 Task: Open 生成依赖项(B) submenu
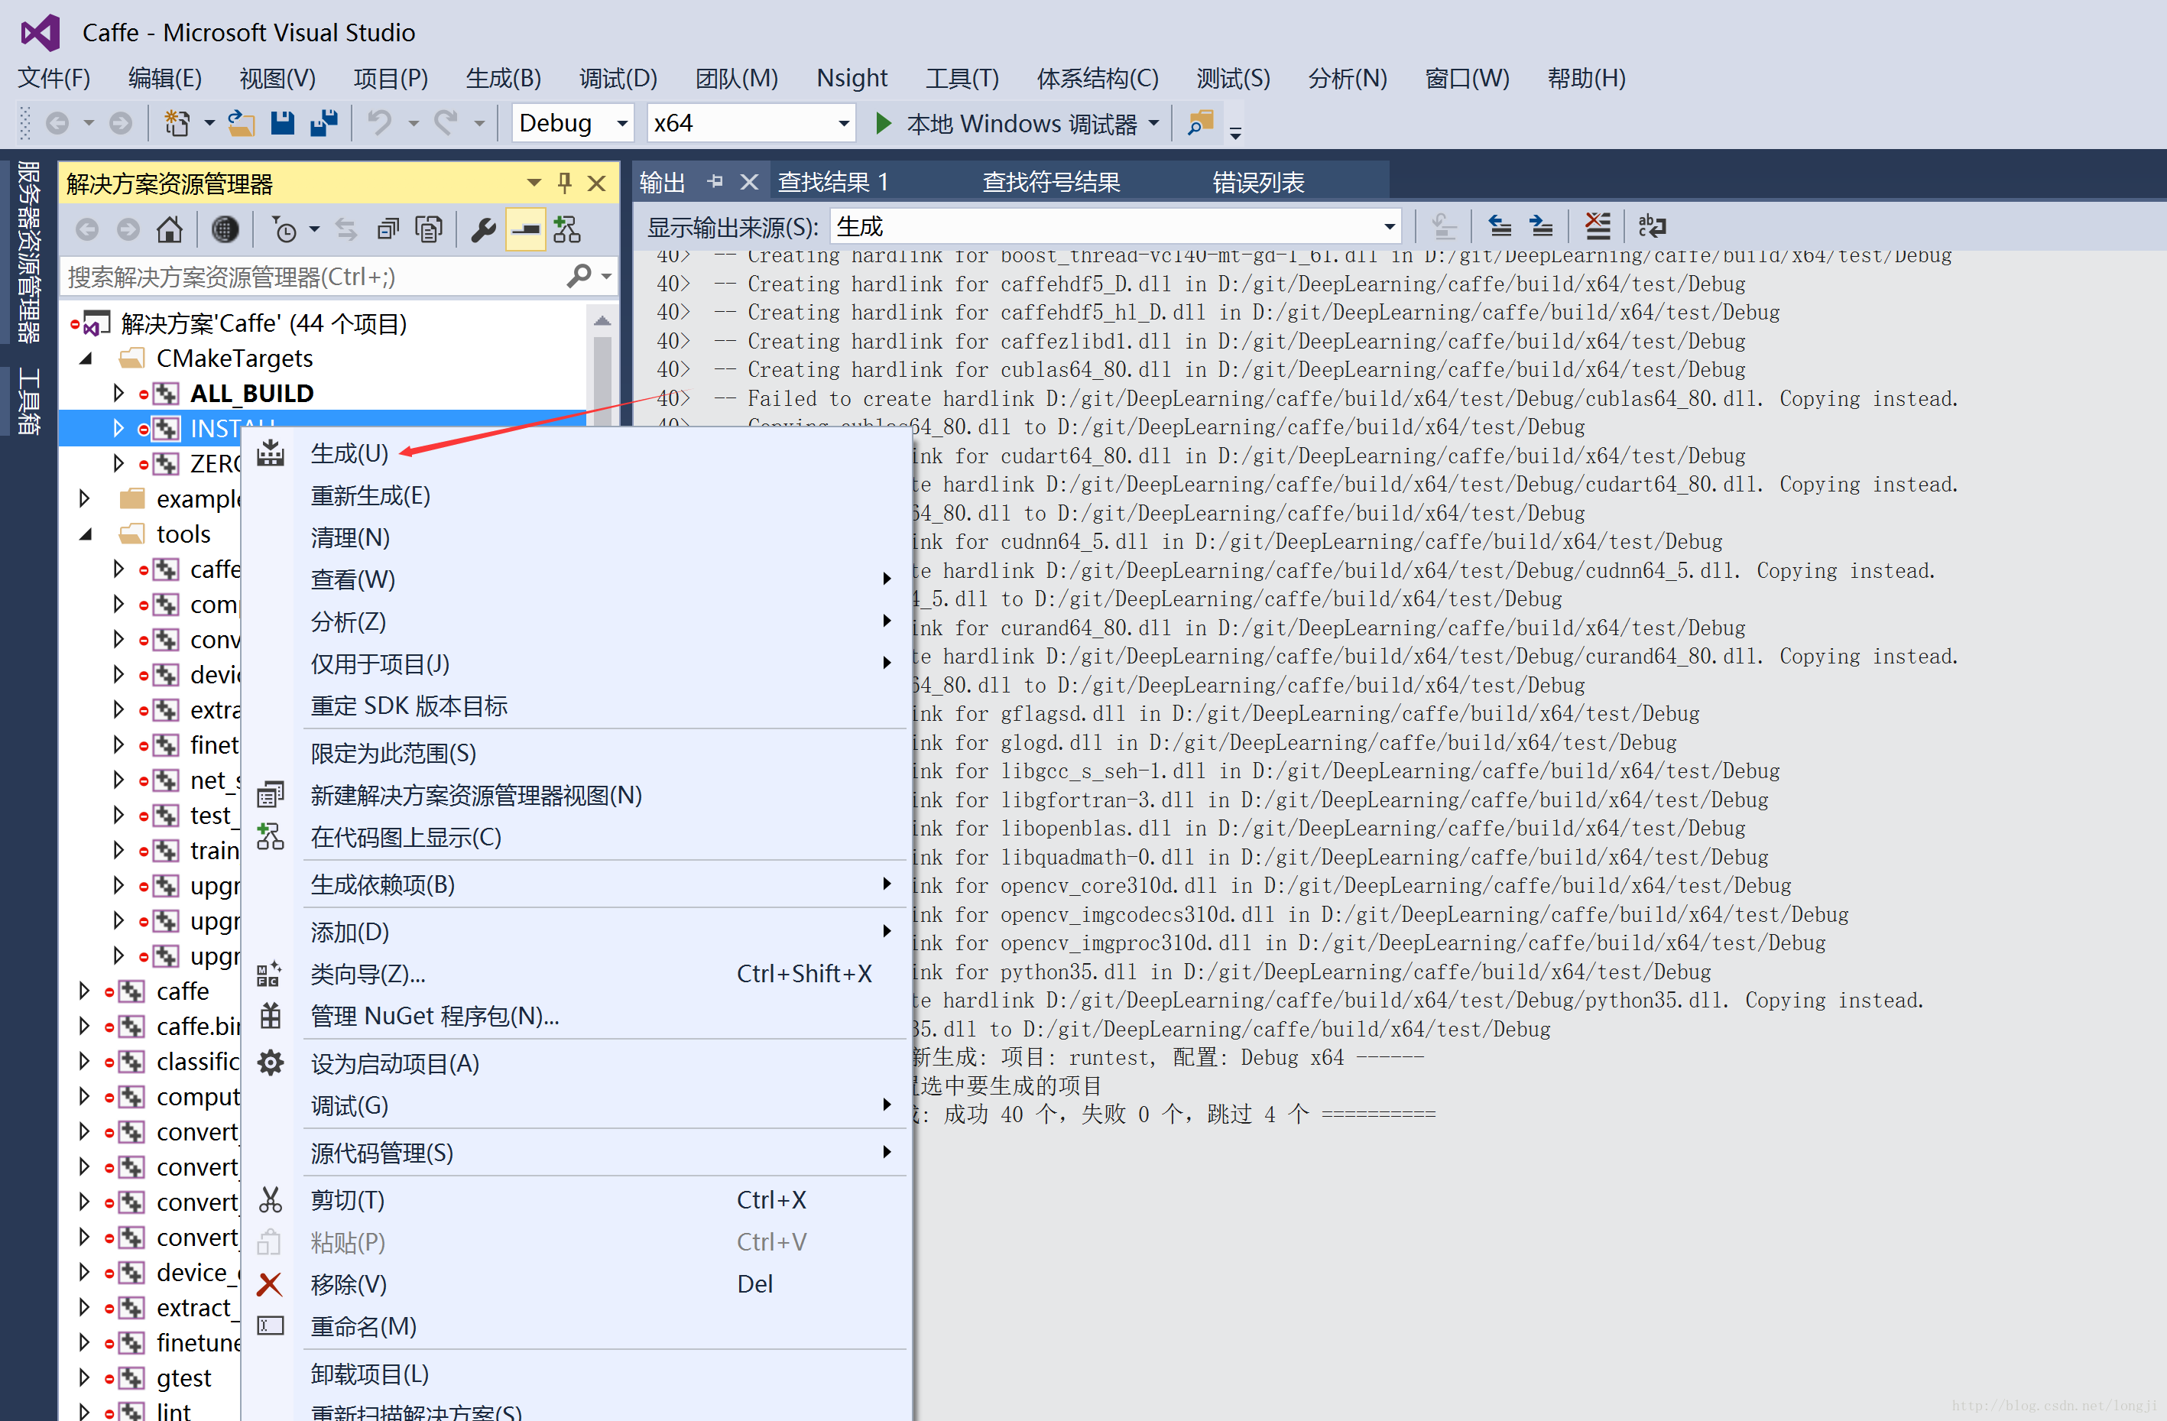point(383,885)
